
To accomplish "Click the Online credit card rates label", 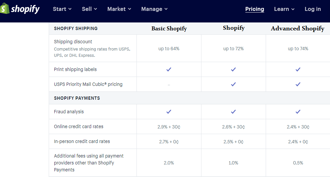I will click(79, 126).
